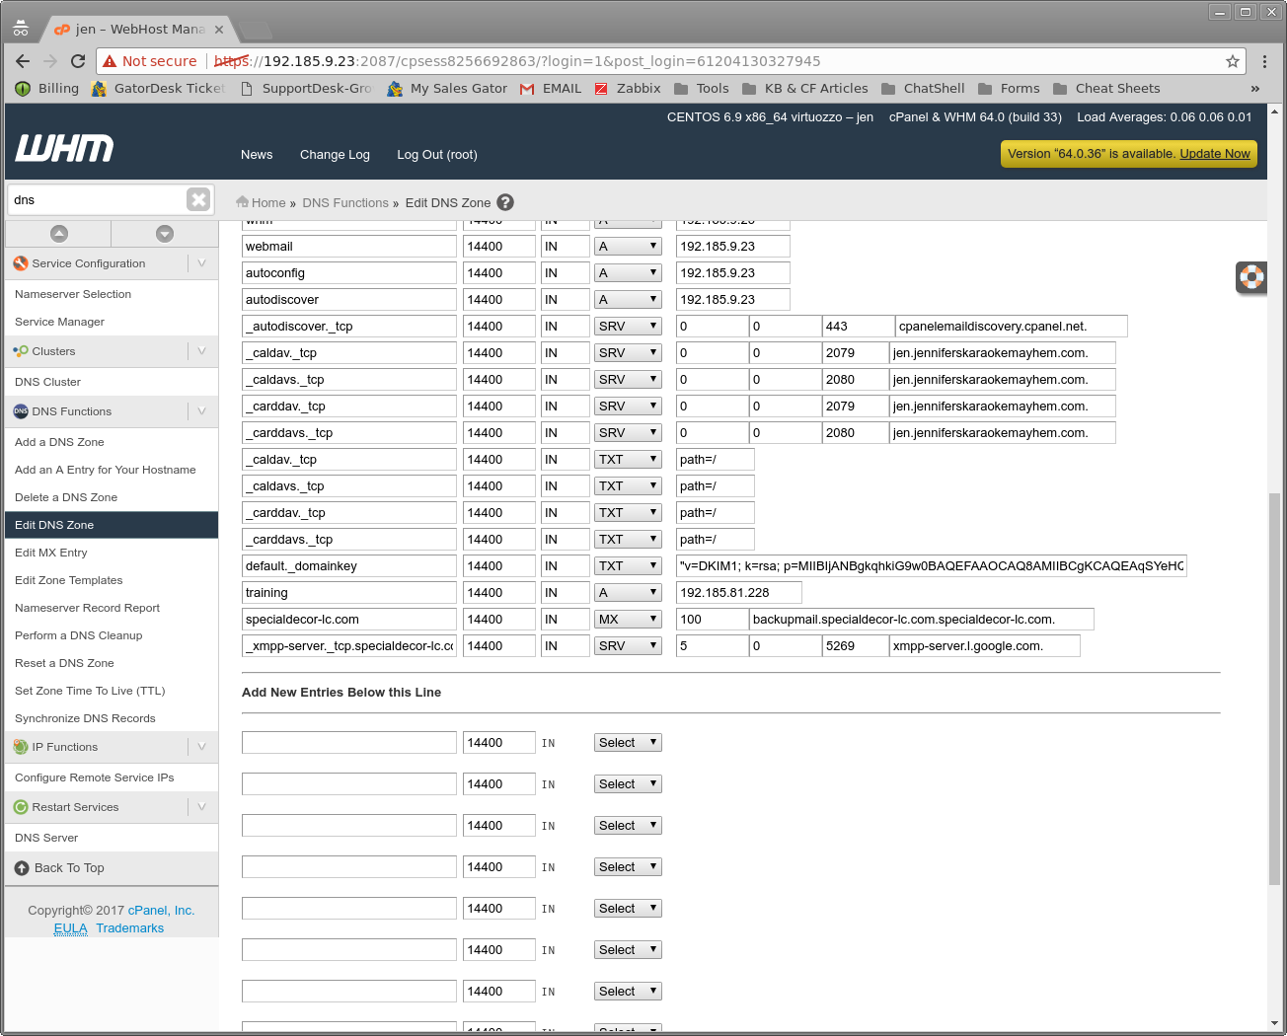Go to DNS Functions breadcrumb link
The image size is (1287, 1036).
click(x=345, y=202)
